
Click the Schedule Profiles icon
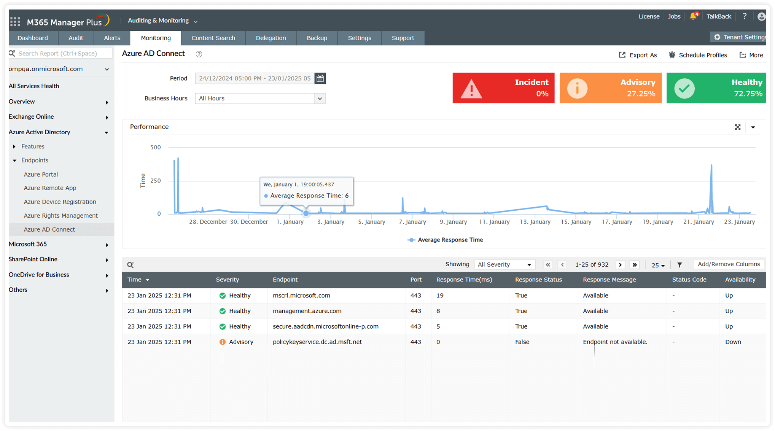[x=672, y=55]
